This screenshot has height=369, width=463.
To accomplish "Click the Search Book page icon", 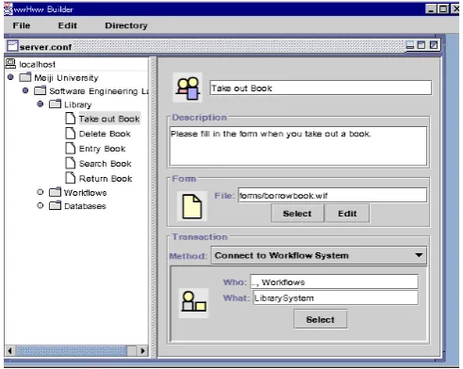I will coord(71,163).
